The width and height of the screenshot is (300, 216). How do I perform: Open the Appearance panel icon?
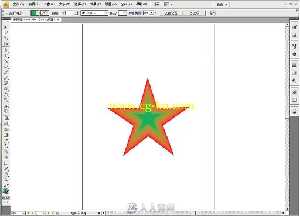coord(294,92)
